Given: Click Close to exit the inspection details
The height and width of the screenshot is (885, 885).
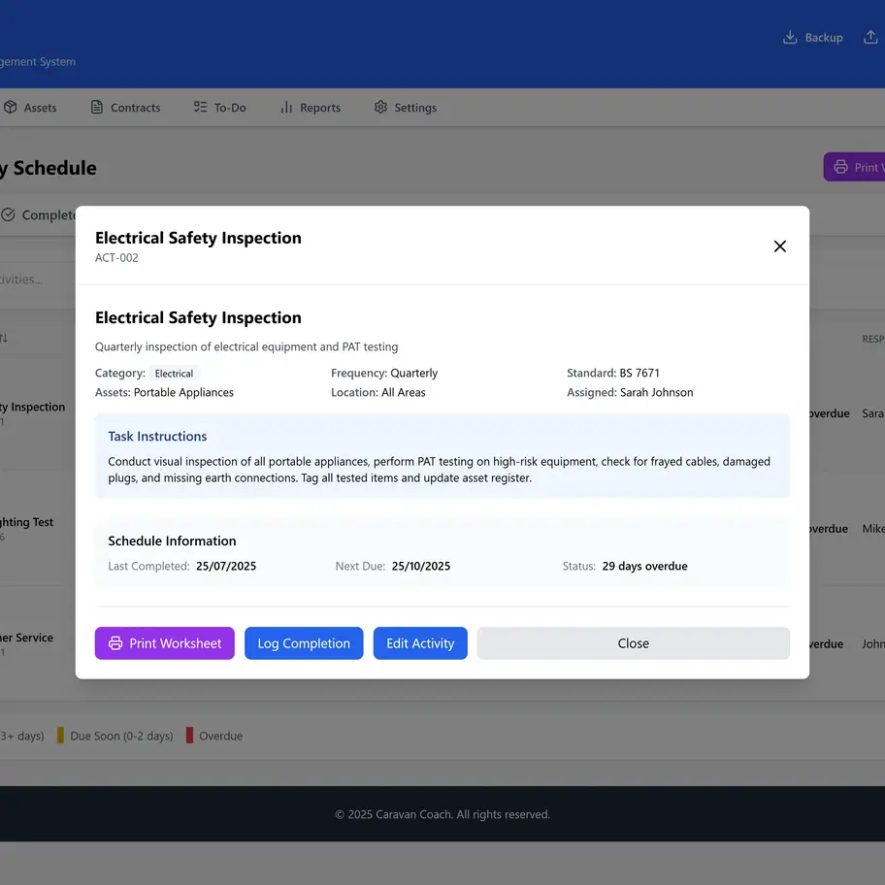Looking at the screenshot, I should tap(633, 642).
